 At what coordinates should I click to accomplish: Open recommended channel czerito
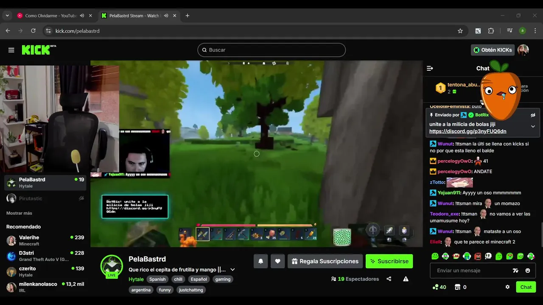pyautogui.click(x=45, y=272)
